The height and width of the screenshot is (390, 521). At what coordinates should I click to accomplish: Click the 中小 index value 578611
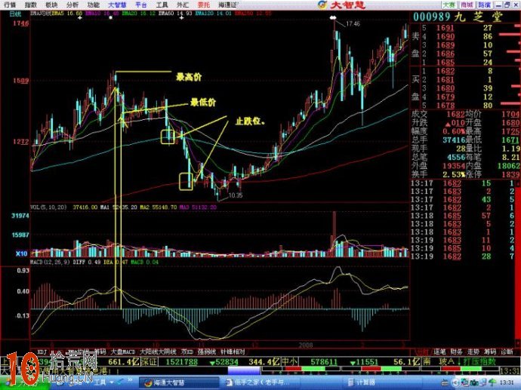point(324,362)
